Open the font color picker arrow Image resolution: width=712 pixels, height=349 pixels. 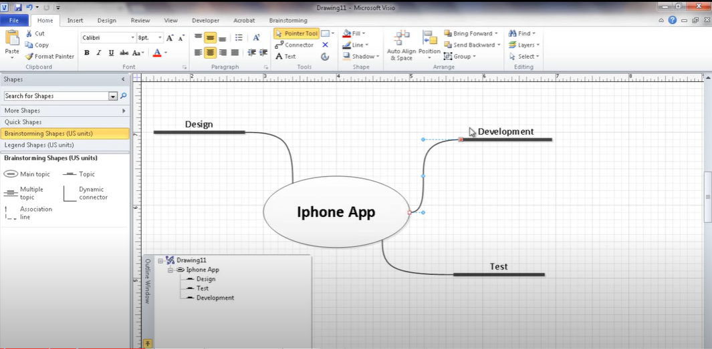(x=166, y=53)
